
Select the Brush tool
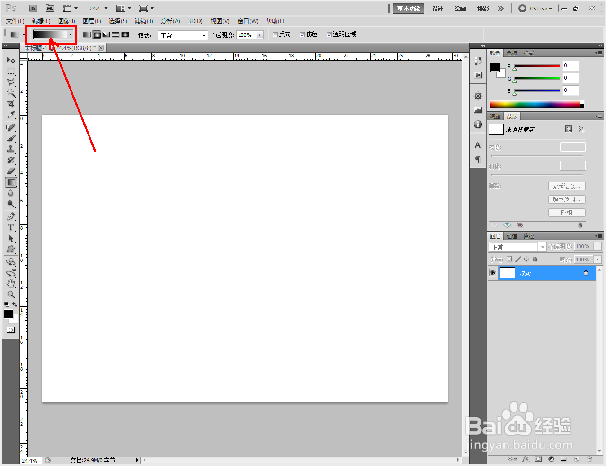pyautogui.click(x=11, y=138)
